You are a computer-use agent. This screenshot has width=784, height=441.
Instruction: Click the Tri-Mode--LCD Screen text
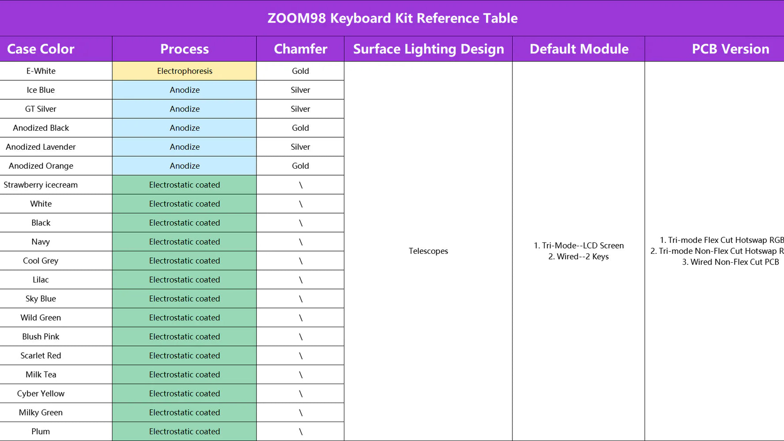582,245
